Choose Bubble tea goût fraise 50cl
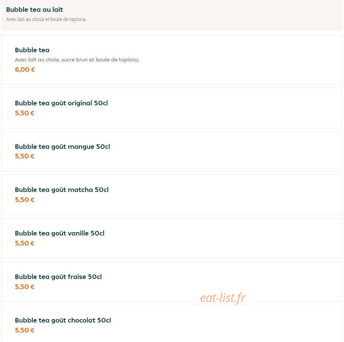This screenshot has width=344, height=342. pyautogui.click(x=58, y=277)
